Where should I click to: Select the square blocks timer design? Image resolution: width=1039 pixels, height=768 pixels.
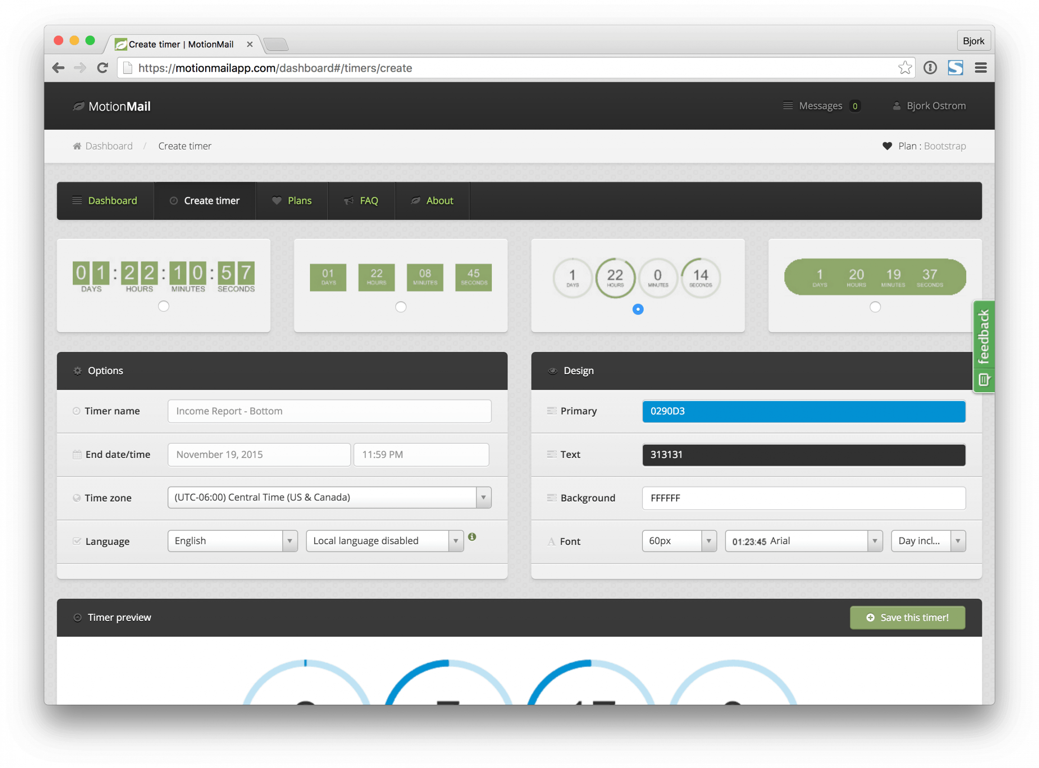pyautogui.click(x=400, y=307)
